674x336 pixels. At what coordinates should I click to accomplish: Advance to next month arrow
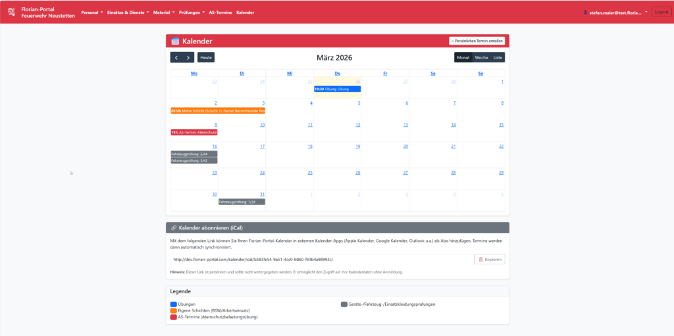pos(188,58)
